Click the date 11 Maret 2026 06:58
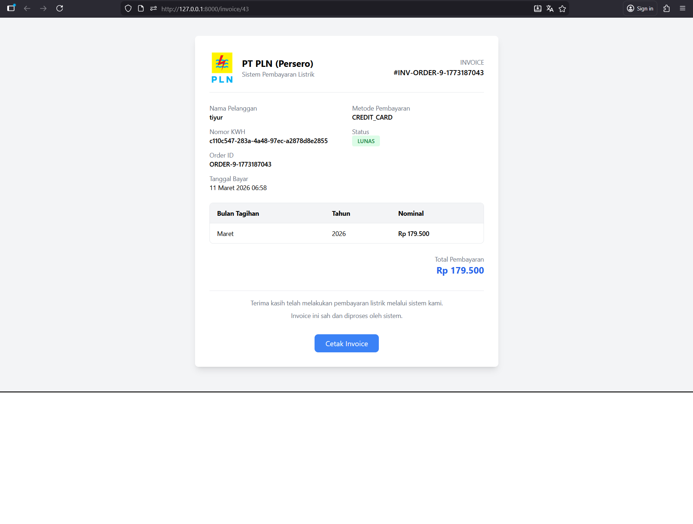Viewport: 693px width, 524px height. 238,188
